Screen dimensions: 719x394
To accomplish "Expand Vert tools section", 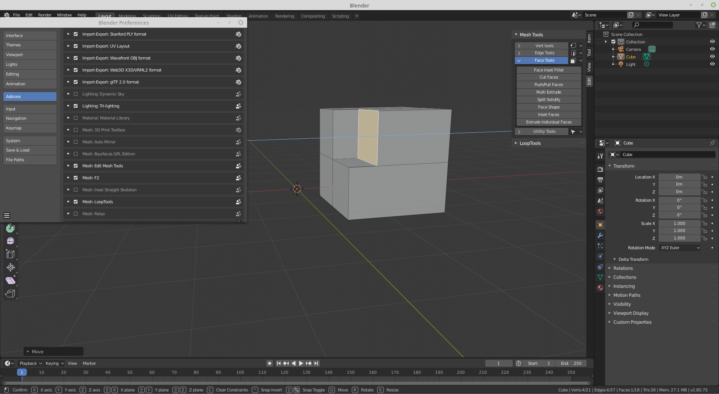I will [519, 46].
